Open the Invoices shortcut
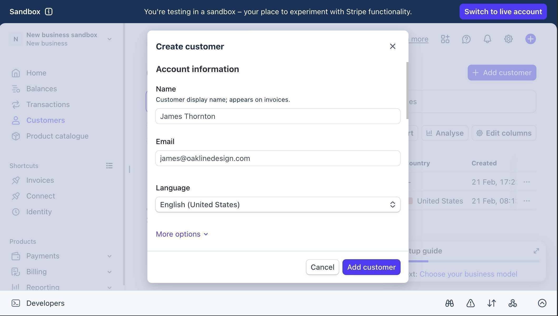 [40, 180]
